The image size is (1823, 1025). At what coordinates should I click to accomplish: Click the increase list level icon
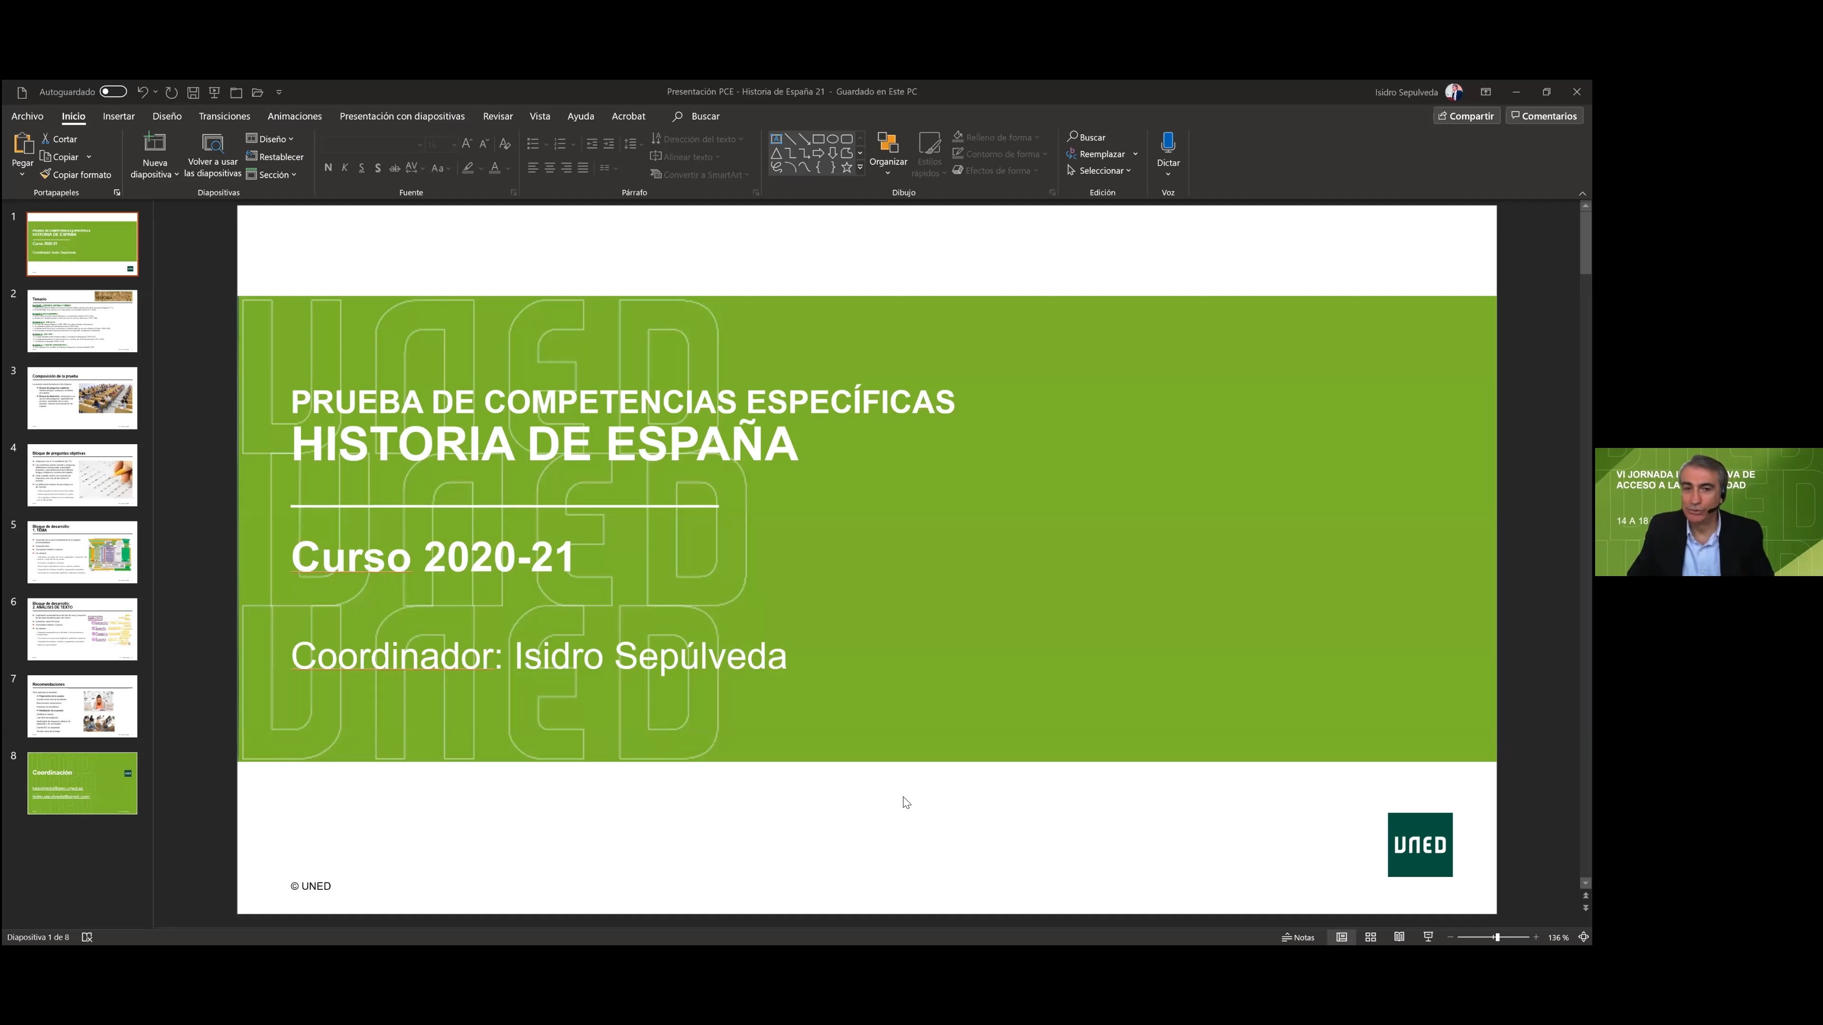click(x=609, y=144)
